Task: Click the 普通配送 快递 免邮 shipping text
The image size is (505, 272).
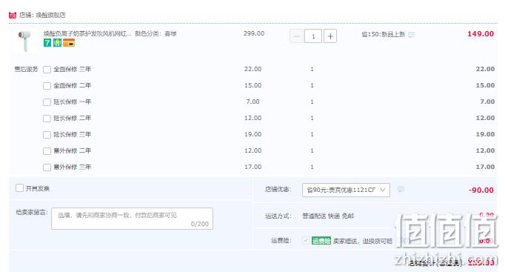Action: [x=328, y=216]
